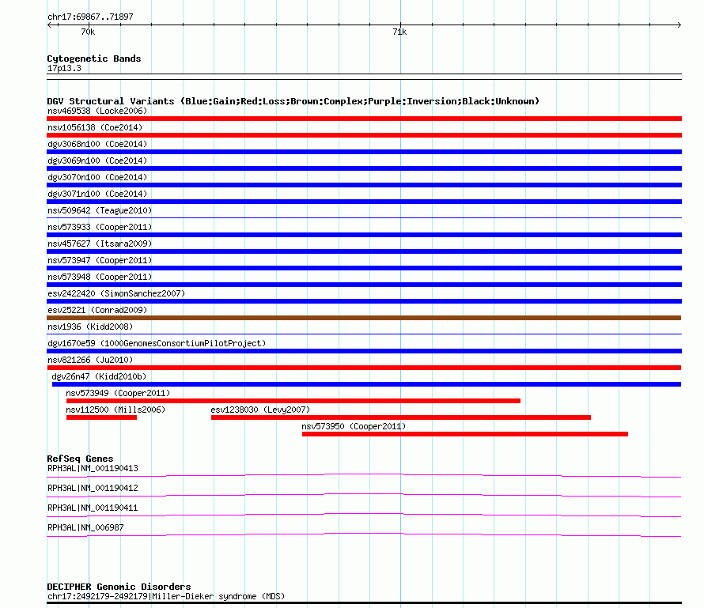Select the nsv1056138 (Coe2014) variant label
Image resolution: width=704 pixels, height=608 pixels.
click(95, 127)
